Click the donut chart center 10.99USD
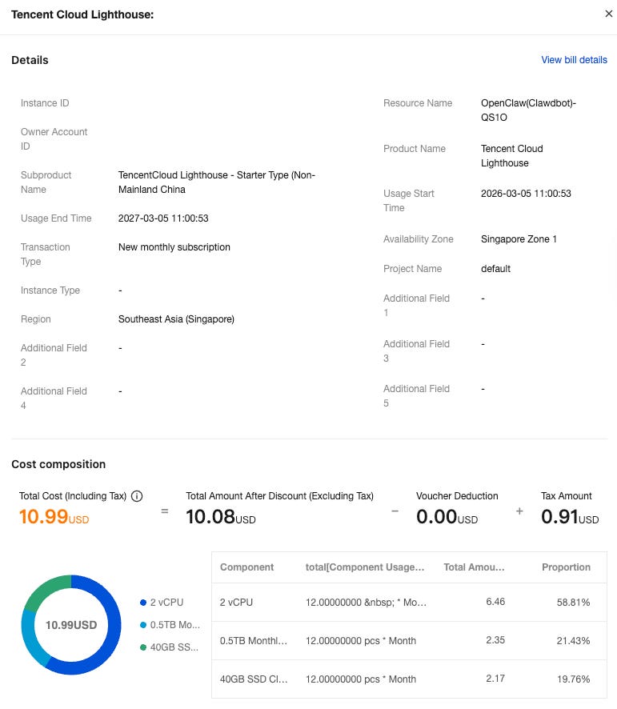This screenshot has height=709, width=617. point(71,625)
